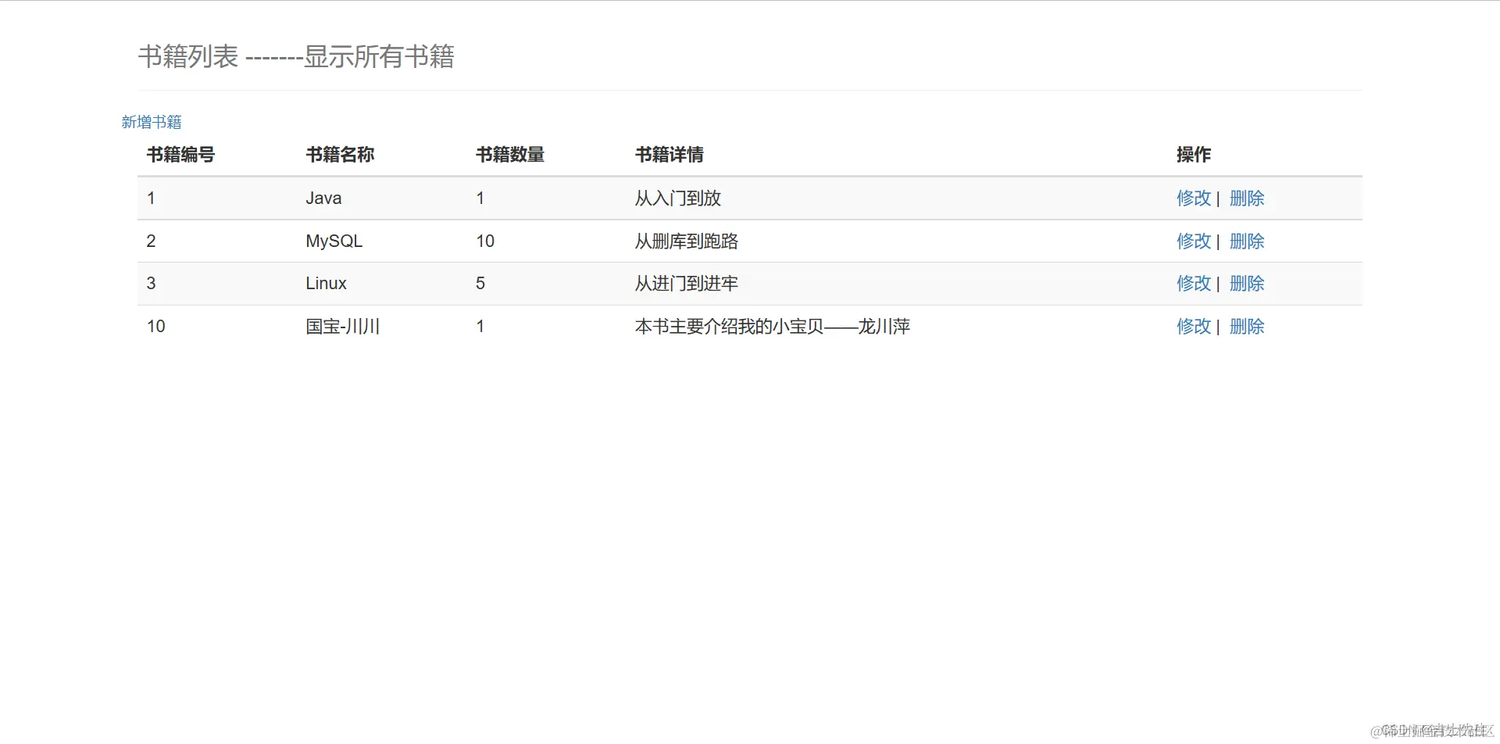Click 删除 for the Java book
The height and width of the screenshot is (744, 1500).
point(1247,199)
